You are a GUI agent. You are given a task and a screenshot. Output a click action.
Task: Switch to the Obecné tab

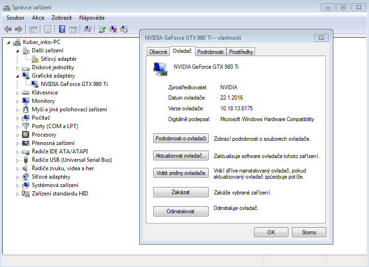(x=158, y=51)
